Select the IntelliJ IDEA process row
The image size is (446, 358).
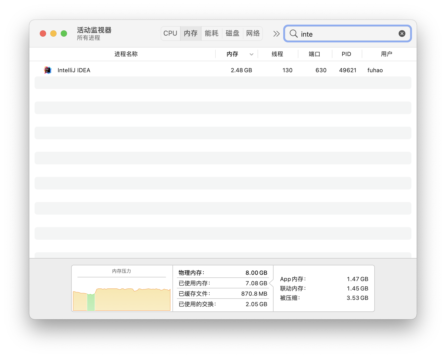coord(157,70)
